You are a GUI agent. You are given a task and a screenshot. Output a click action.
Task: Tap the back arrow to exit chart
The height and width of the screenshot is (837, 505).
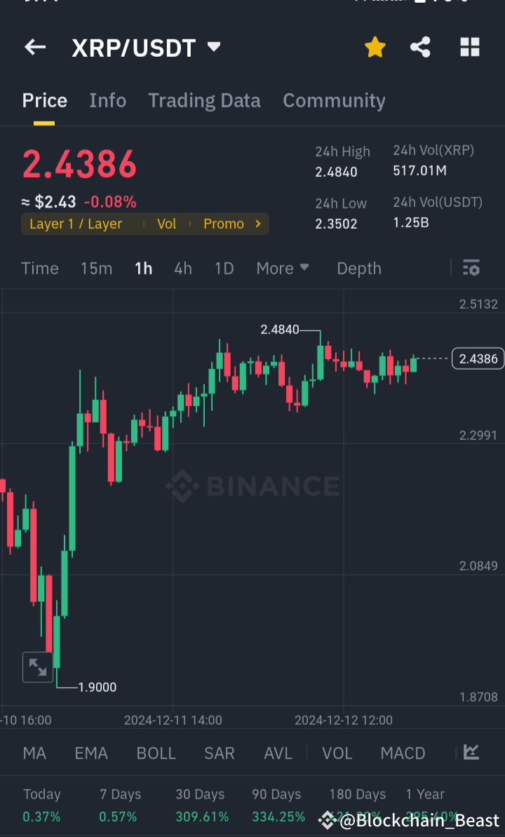pyautogui.click(x=34, y=46)
